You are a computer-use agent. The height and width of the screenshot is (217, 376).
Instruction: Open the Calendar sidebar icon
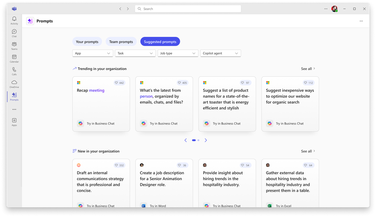point(14,58)
